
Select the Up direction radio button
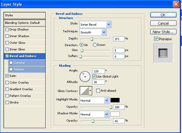(x=82, y=45)
